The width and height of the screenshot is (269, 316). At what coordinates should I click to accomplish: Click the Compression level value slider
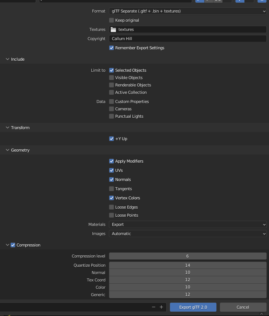(188, 256)
